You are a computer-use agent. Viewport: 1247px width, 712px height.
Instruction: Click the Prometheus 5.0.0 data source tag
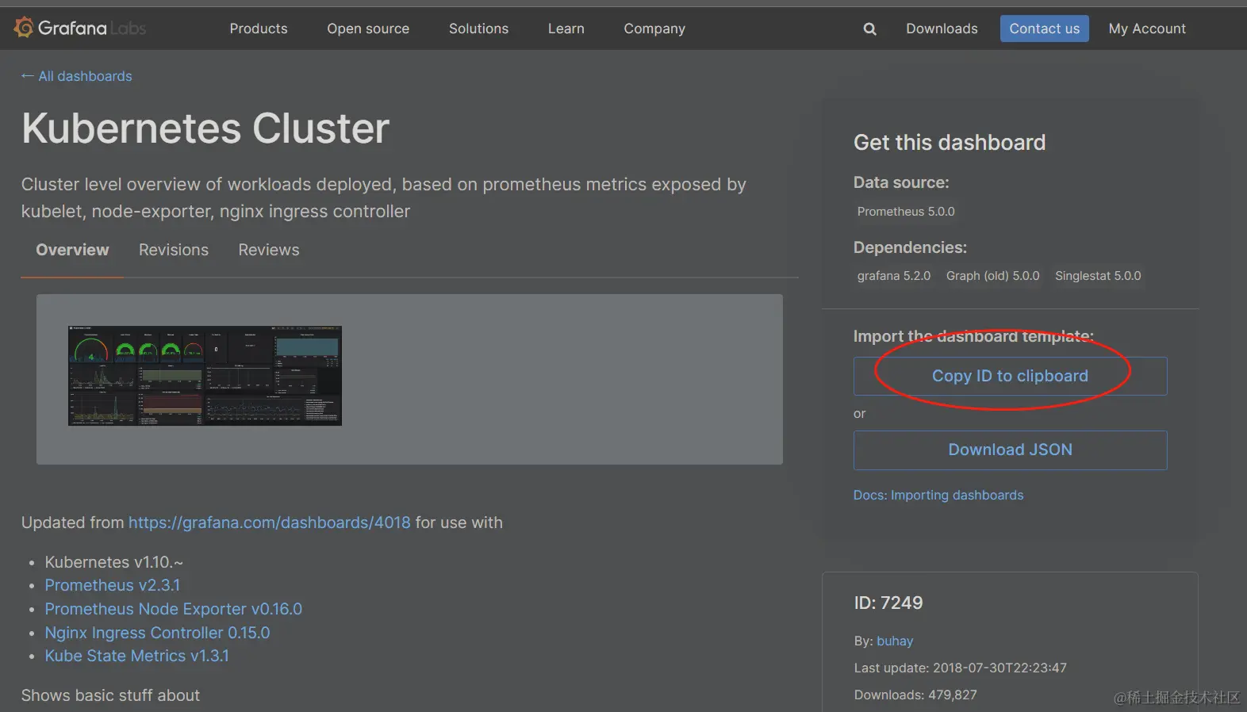906,212
